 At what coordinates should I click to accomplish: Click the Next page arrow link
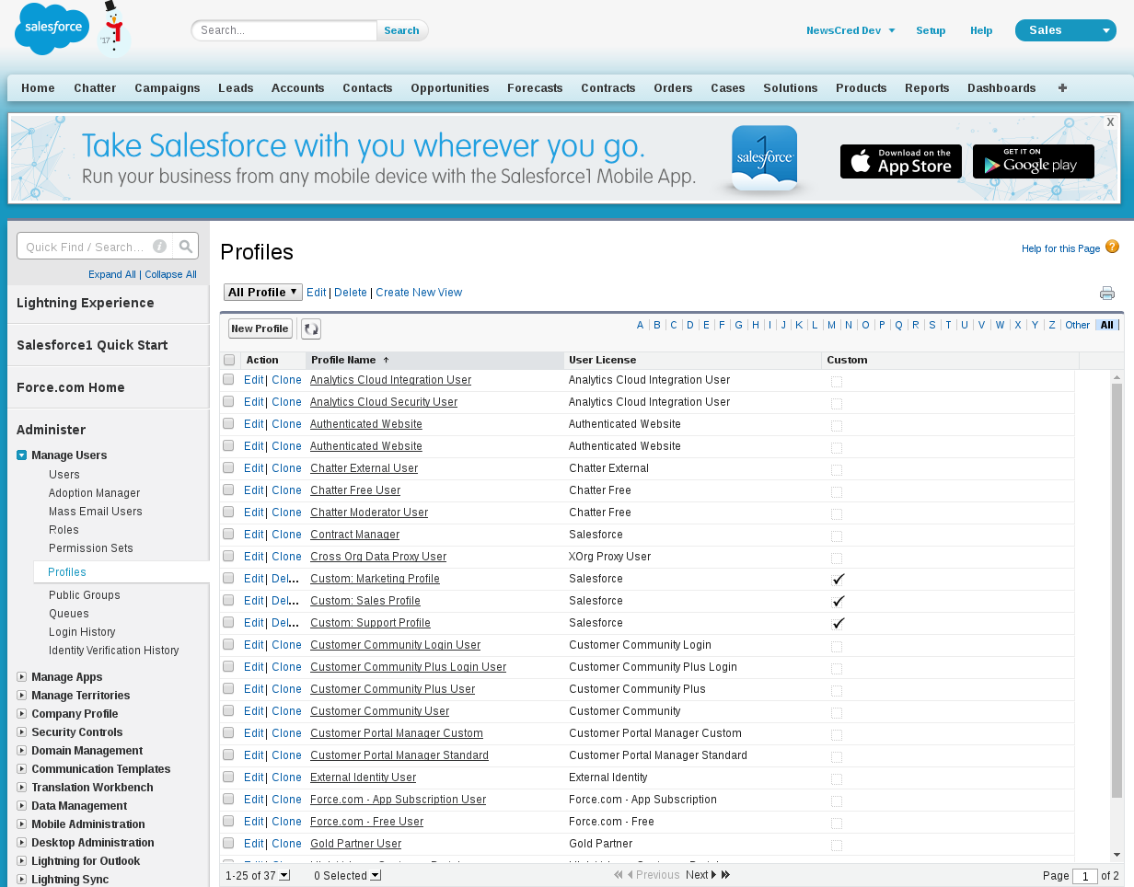[700, 875]
